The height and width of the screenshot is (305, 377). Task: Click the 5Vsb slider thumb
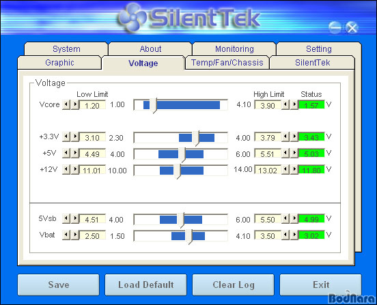180,220
